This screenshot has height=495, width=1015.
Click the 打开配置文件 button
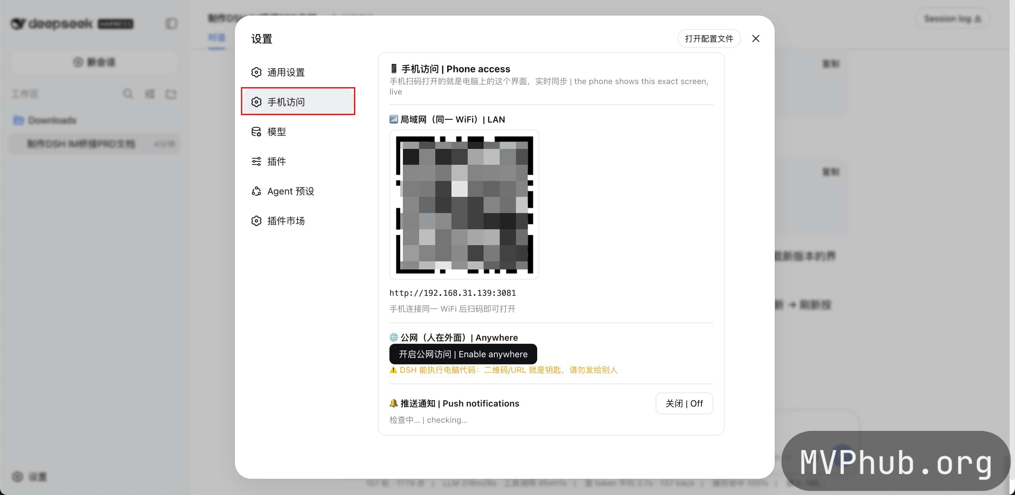click(709, 38)
